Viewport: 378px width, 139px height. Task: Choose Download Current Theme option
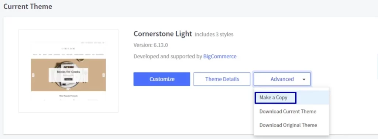click(x=288, y=112)
